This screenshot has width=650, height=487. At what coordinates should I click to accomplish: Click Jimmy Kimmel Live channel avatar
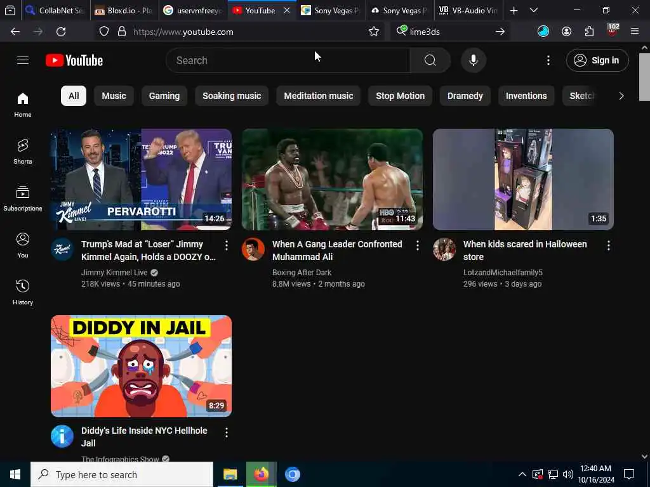62,249
